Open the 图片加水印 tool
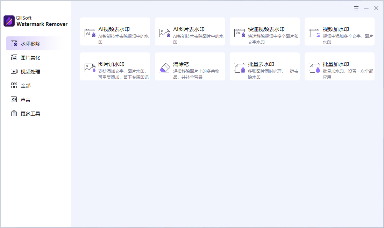Image resolution: width=384 pixels, height=228 pixels. pyautogui.click(x=115, y=66)
